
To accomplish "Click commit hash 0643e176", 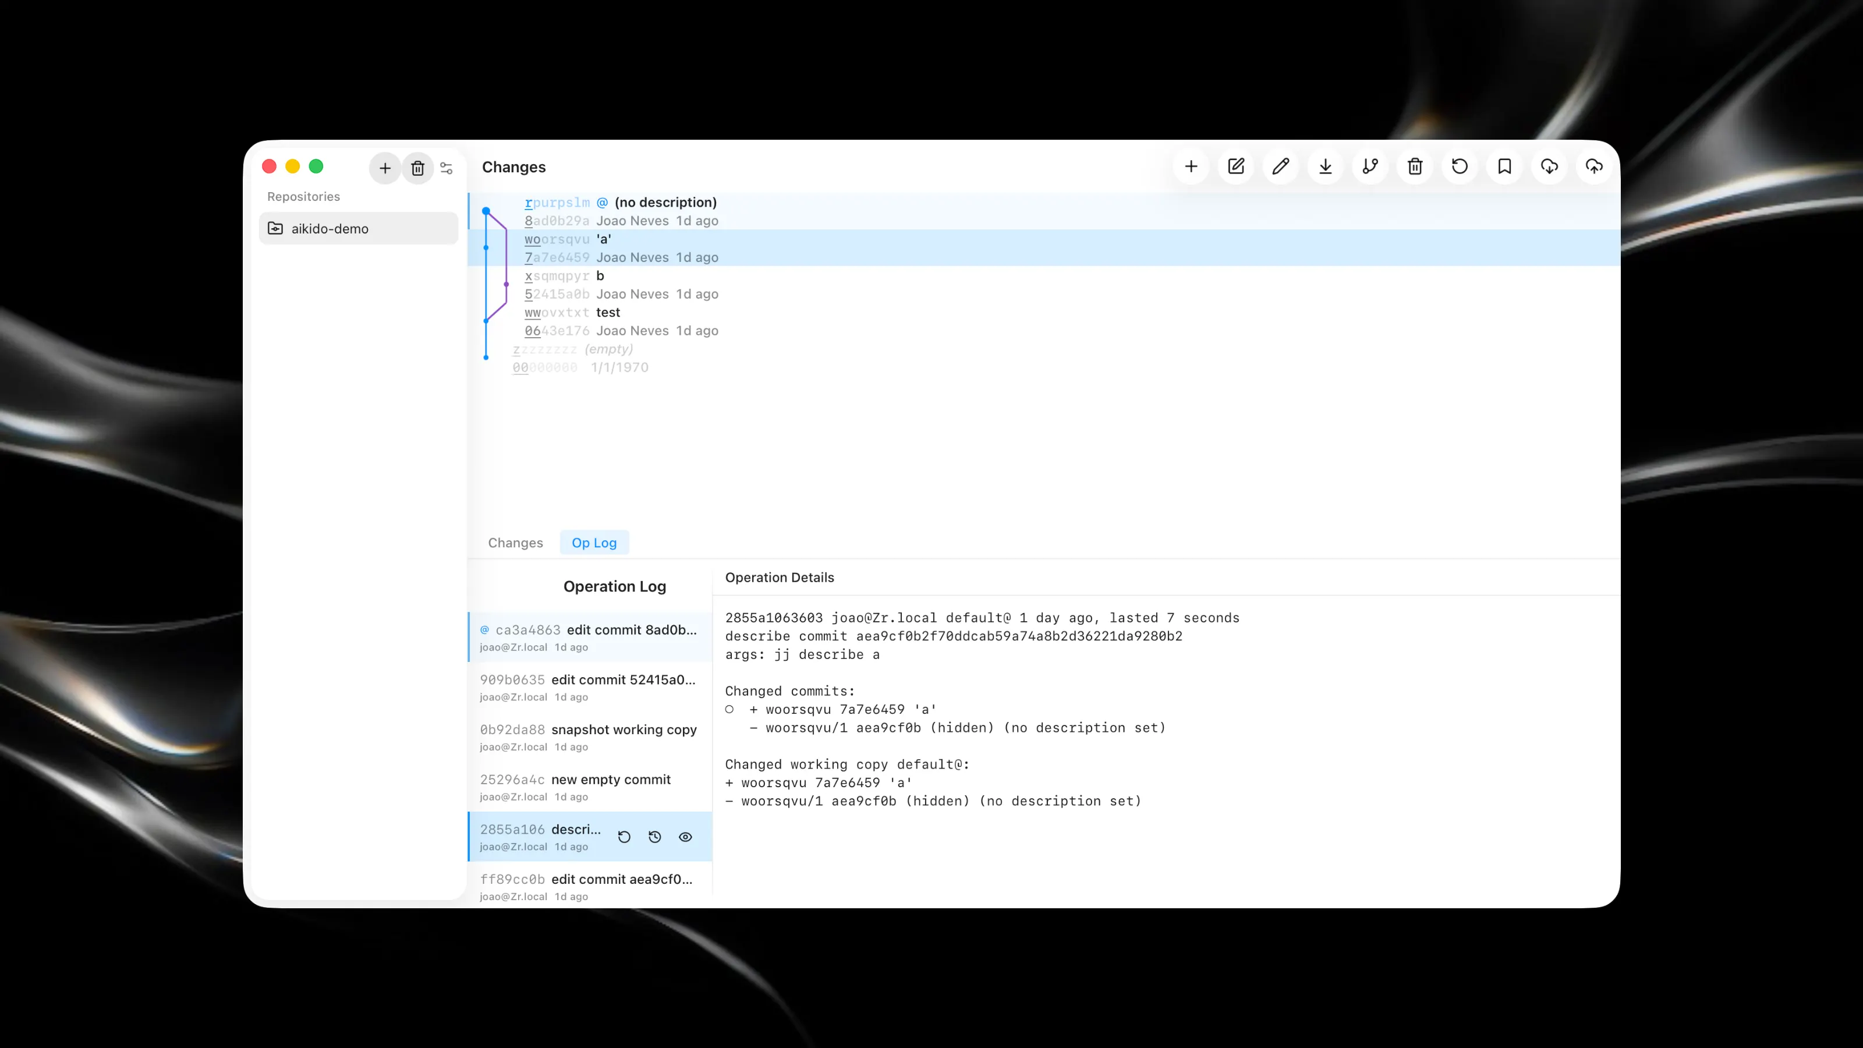I will 557,331.
